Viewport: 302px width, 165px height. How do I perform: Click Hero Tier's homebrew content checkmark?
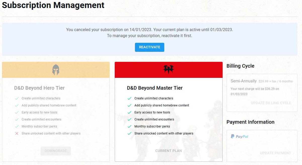click(17, 105)
